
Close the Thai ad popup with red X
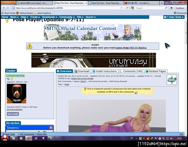tap(51, 128)
